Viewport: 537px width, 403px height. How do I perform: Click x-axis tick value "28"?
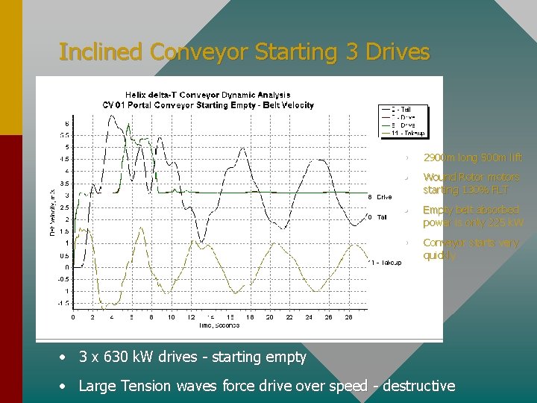pos(348,317)
